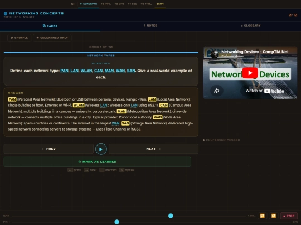Select the T1 Concepts tab
This screenshot has height=225, width=301.
tap(89, 4)
